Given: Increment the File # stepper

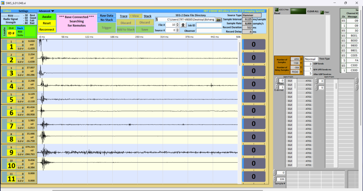Looking at the screenshot, I should (x=177, y=24).
